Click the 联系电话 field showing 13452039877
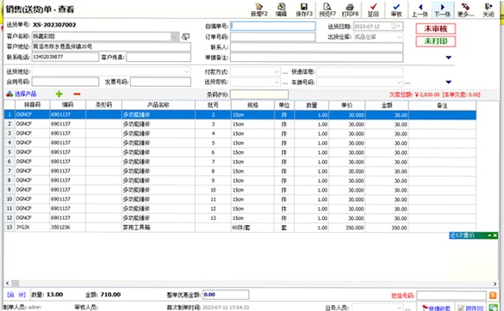Viewport: 504px width, 311px height. coord(65,57)
